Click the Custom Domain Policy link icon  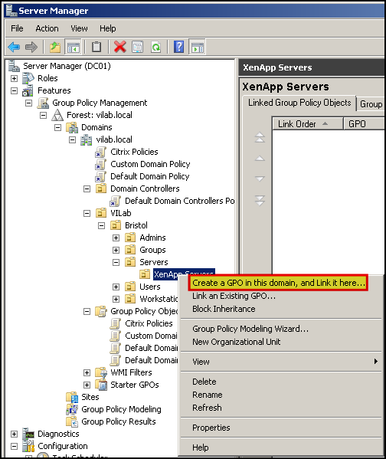[x=100, y=164]
